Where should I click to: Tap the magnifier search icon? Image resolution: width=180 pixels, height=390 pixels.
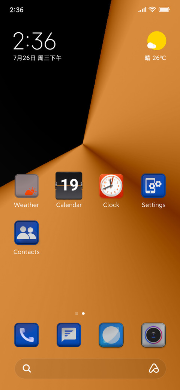coord(27,368)
